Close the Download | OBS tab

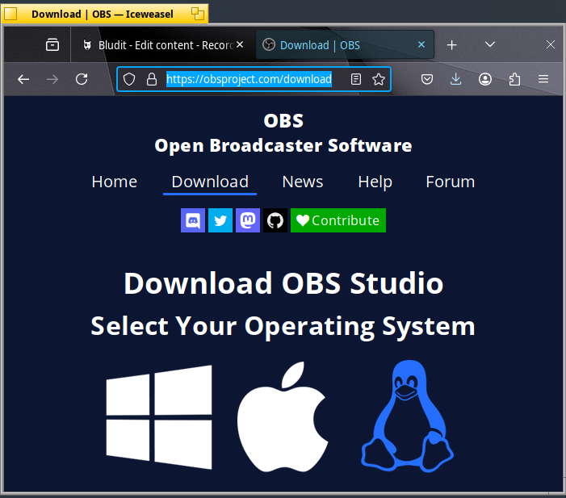click(x=421, y=44)
